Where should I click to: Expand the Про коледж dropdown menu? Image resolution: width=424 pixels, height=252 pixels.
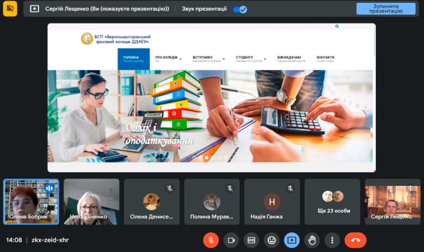point(169,58)
